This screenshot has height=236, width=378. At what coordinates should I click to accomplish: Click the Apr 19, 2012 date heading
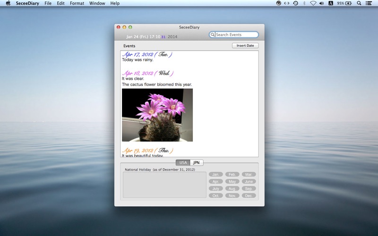148,151
